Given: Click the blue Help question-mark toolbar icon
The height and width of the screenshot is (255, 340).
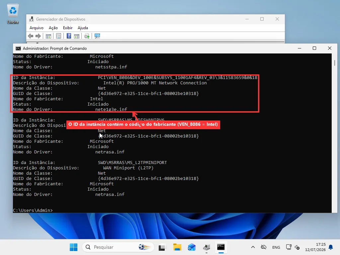Looking at the screenshot, I should pos(69,36).
